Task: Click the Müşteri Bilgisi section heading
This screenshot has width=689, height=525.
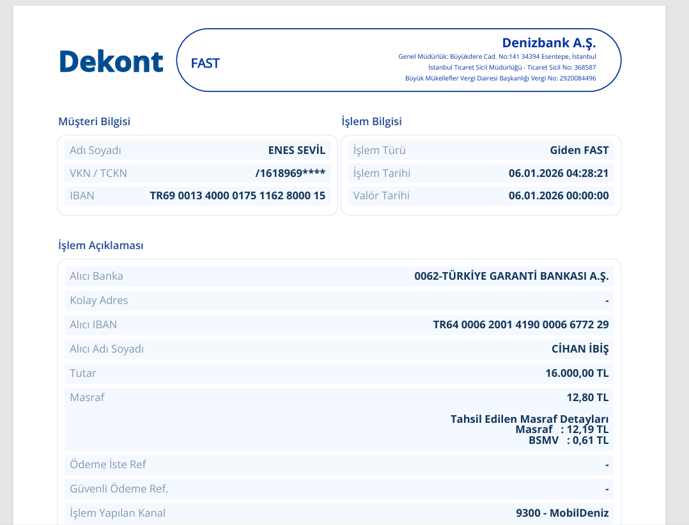Action: 95,121
